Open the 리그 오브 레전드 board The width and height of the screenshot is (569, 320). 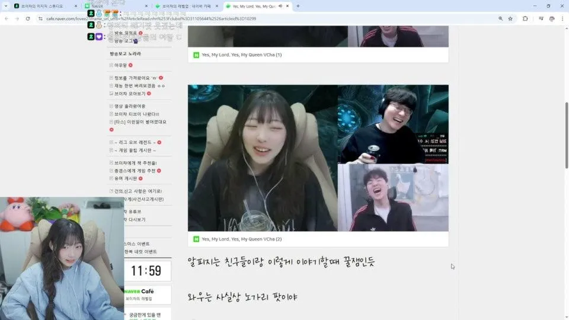135,143
